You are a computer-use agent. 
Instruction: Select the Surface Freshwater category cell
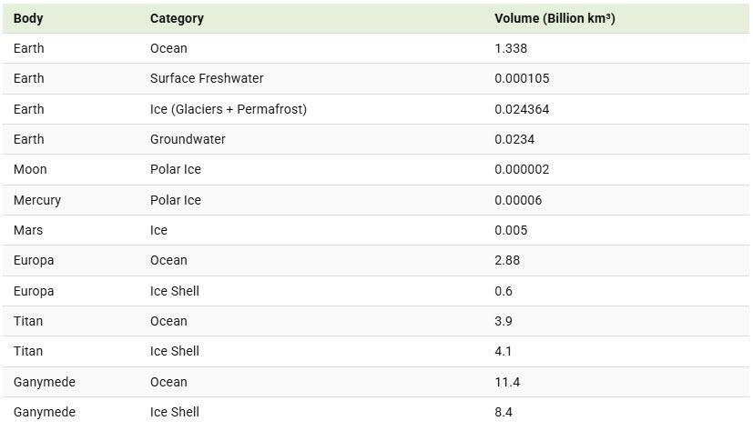pos(207,78)
